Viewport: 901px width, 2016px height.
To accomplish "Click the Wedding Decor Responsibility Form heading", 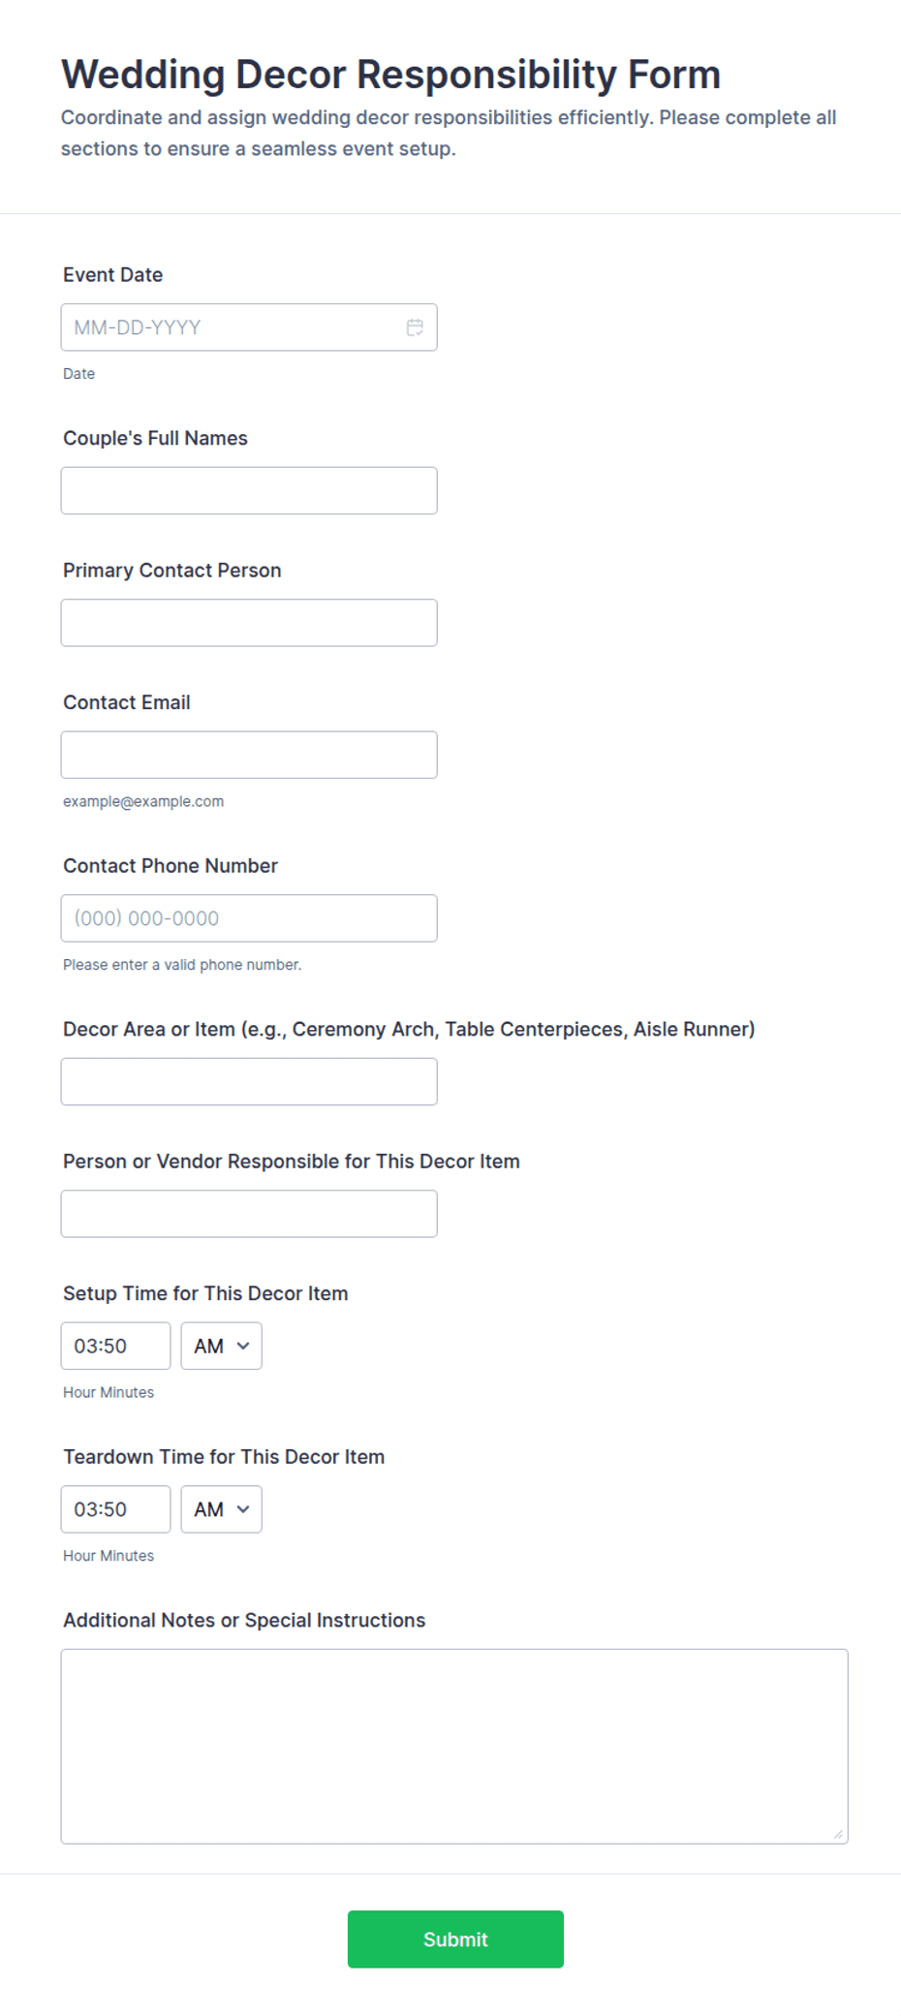I will point(390,75).
